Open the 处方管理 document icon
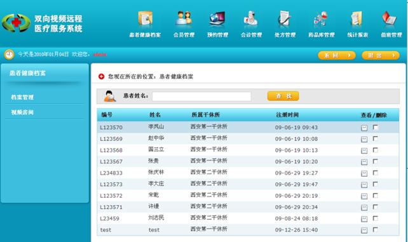 [284, 18]
